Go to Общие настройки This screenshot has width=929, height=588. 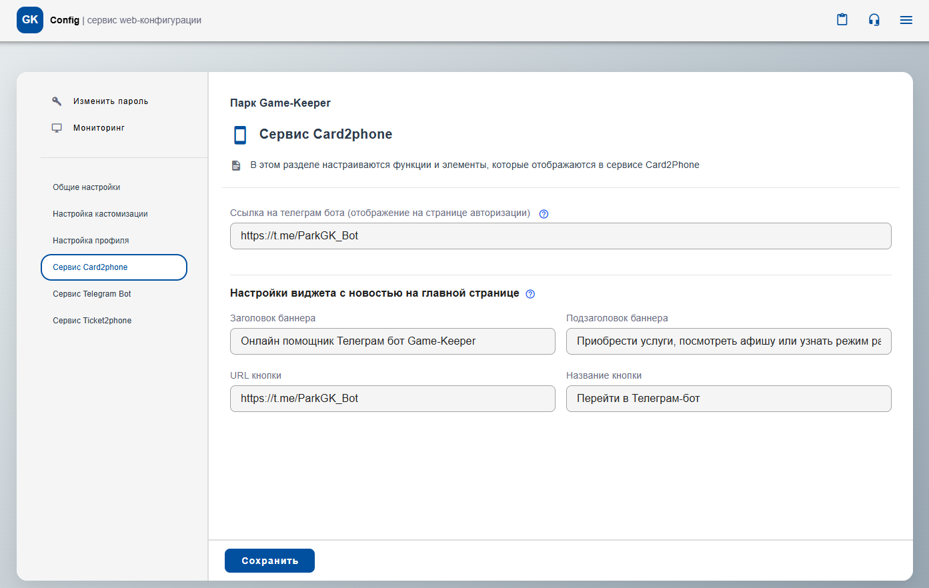[87, 187]
